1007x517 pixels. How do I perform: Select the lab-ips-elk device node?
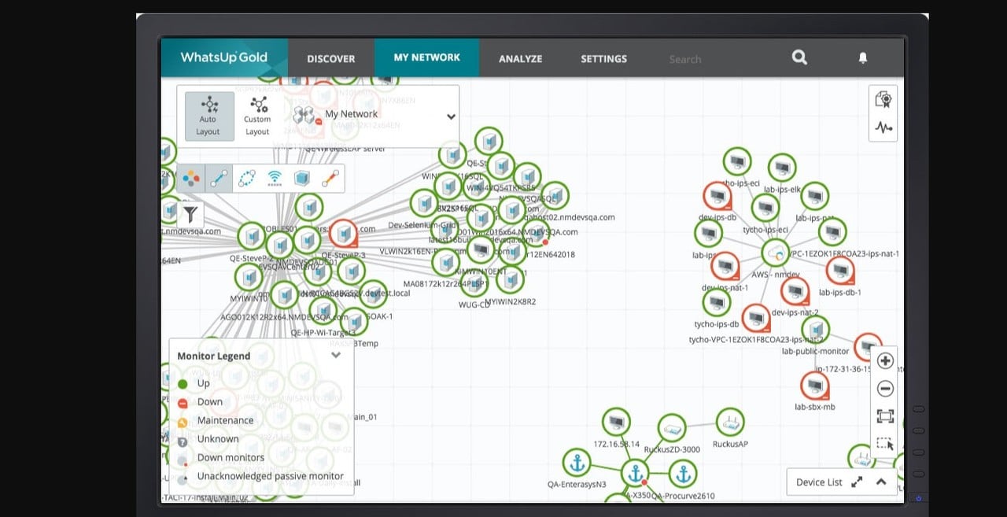pyautogui.click(x=782, y=168)
